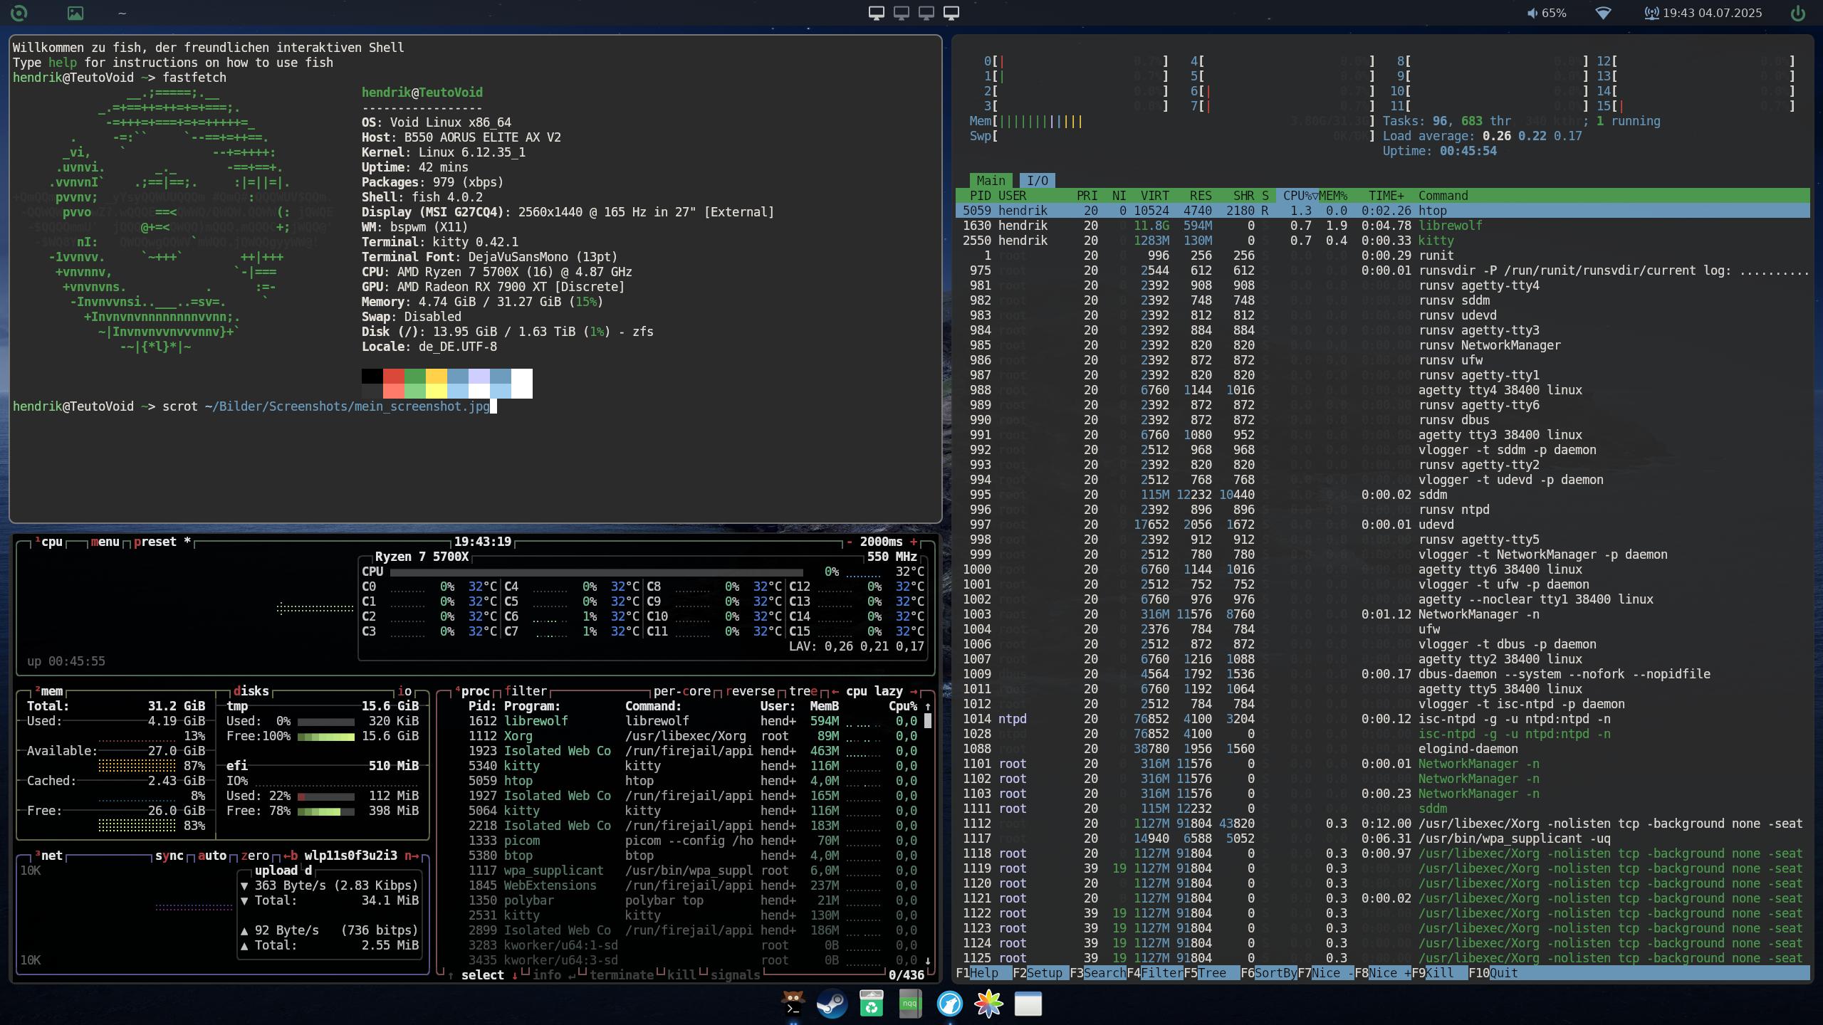Click F7 Nice minus in htop footer

(x=1326, y=973)
